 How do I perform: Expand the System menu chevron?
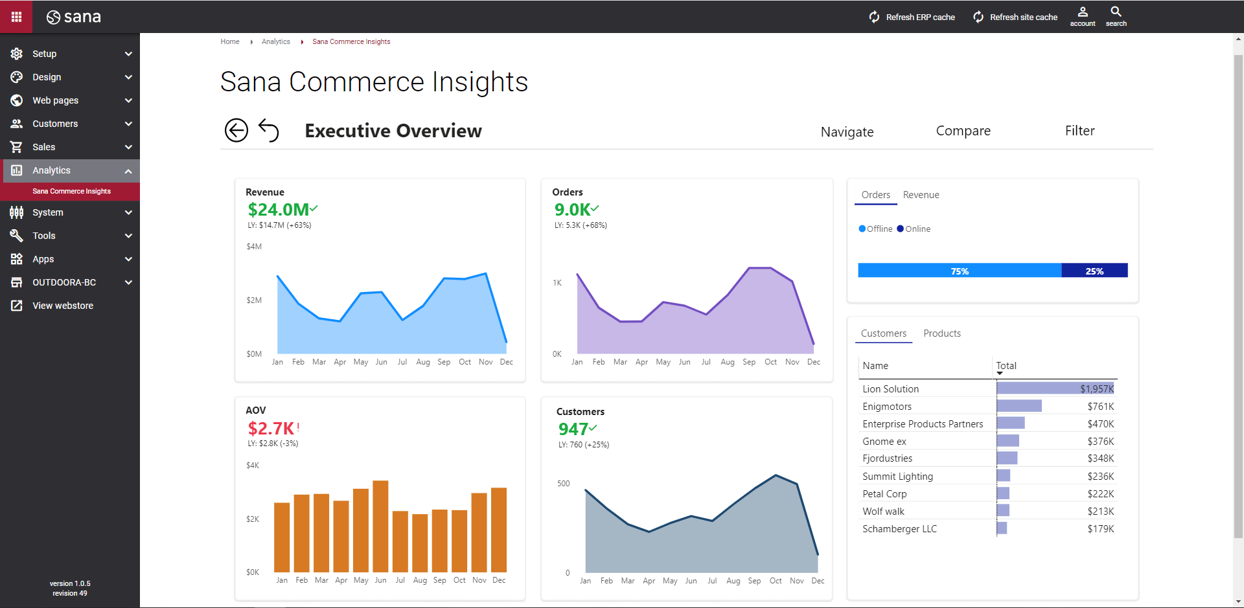pyautogui.click(x=128, y=212)
